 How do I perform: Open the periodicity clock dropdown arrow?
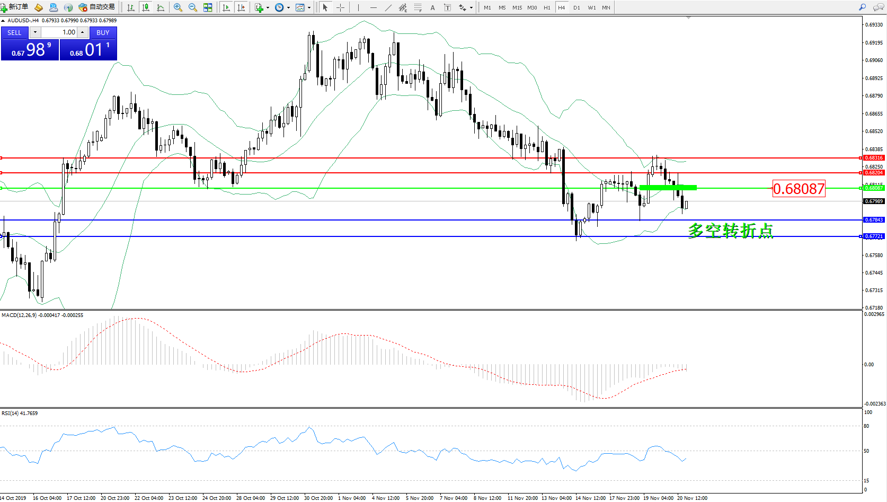[x=288, y=7]
